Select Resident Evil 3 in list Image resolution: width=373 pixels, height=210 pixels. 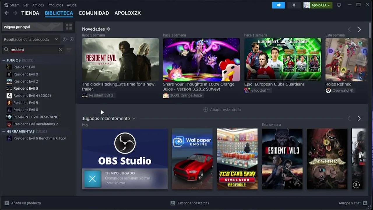[26, 88]
